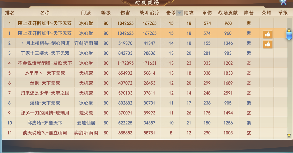Sort by 名称 column header
This screenshot has width=293, height=153.
[x=45, y=13]
